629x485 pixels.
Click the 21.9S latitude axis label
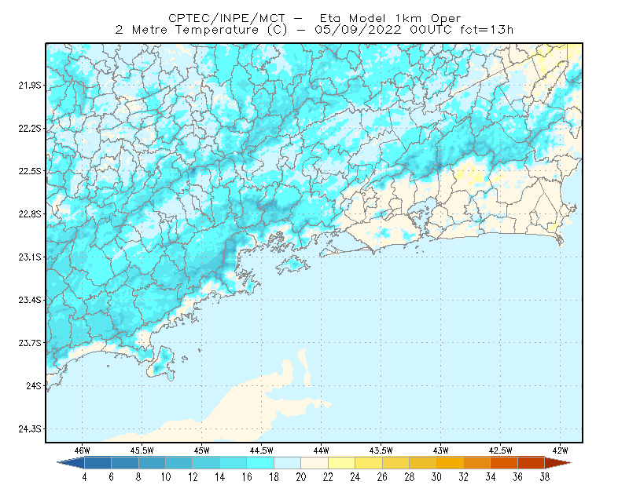pyautogui.click(x=30, y=85)
